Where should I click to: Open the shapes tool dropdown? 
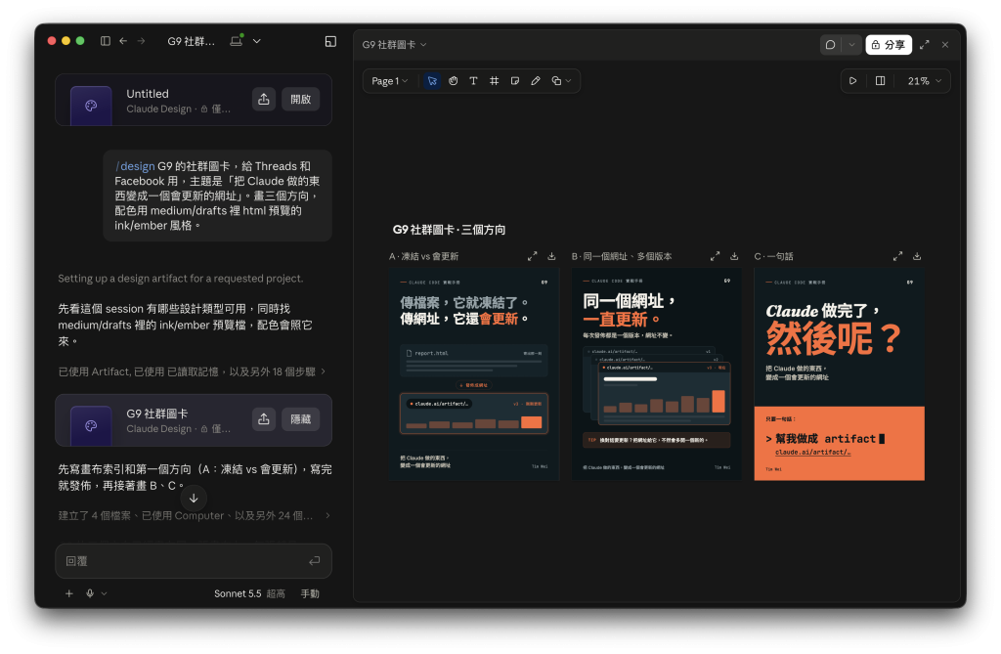[x=561, y=81]
